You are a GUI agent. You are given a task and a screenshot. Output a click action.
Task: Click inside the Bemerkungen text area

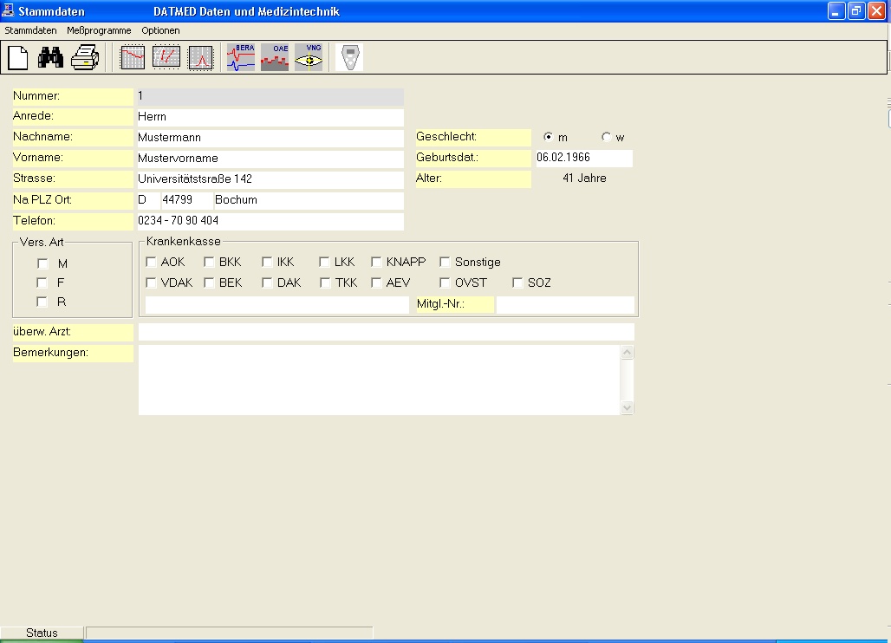(x=379, y=380)
